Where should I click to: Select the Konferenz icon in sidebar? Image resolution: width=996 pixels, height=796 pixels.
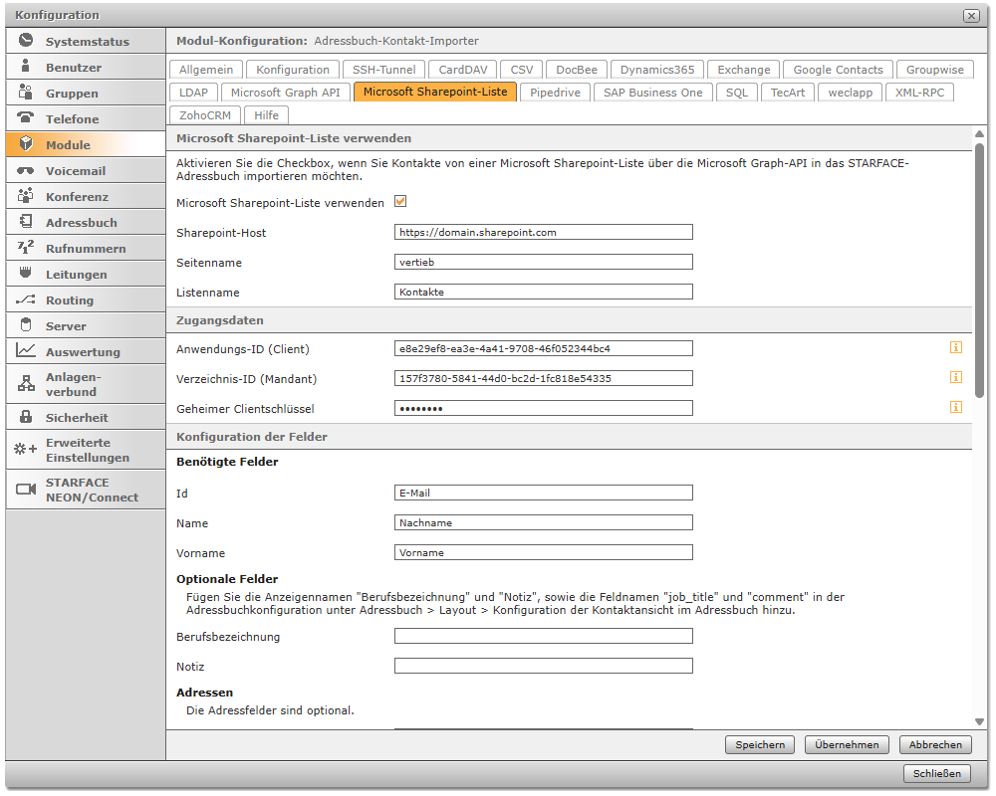pyautogui.click(x=26, y=196)
